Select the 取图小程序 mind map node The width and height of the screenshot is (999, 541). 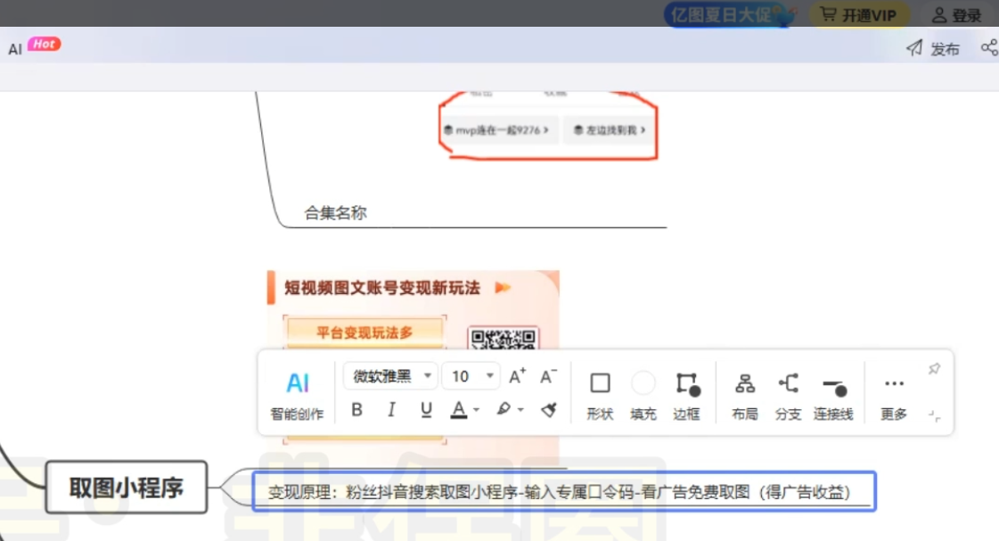pyautogui.click(x=127, y=488)
